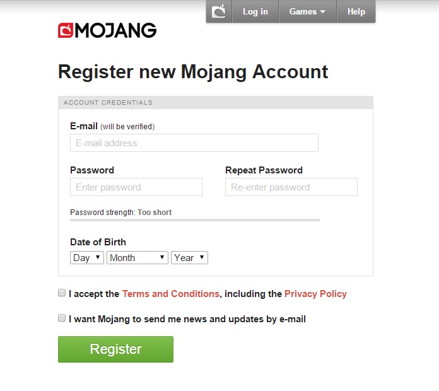The height and width of the screenshot is (391, 439).
Task: Open the Year dropdown
Action: click(x=189, y=257)
